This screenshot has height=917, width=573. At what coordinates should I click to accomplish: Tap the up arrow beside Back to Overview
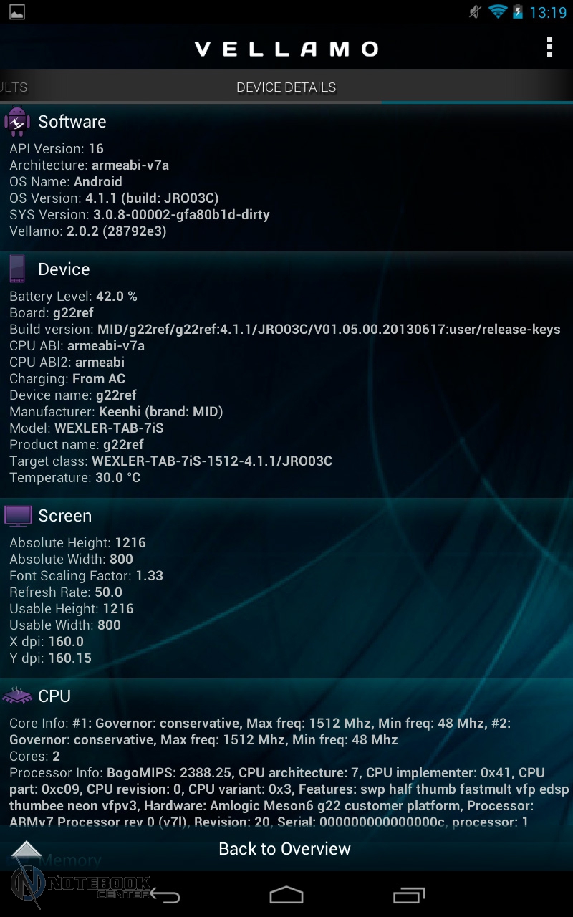coord(27,850)
